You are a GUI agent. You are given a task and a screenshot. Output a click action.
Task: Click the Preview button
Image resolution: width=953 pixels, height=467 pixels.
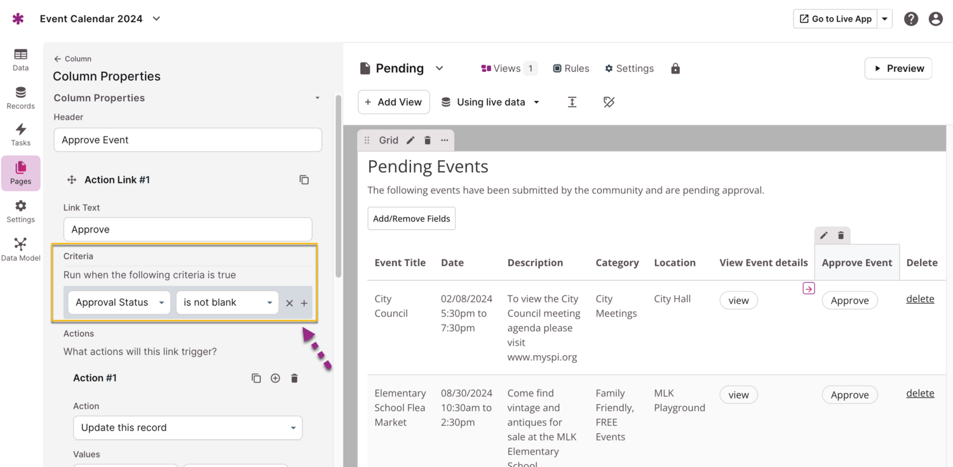click(898, 69)
